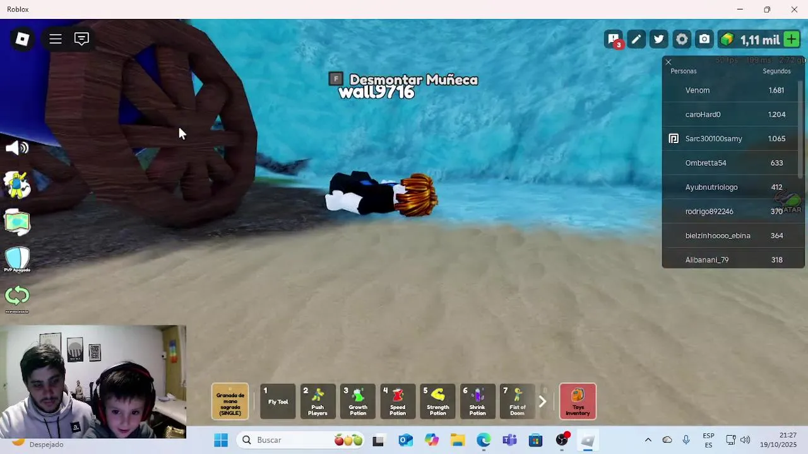Click the green cash stack icon
The width and height of the screenshot is (808, 454).
pos(728,40)
